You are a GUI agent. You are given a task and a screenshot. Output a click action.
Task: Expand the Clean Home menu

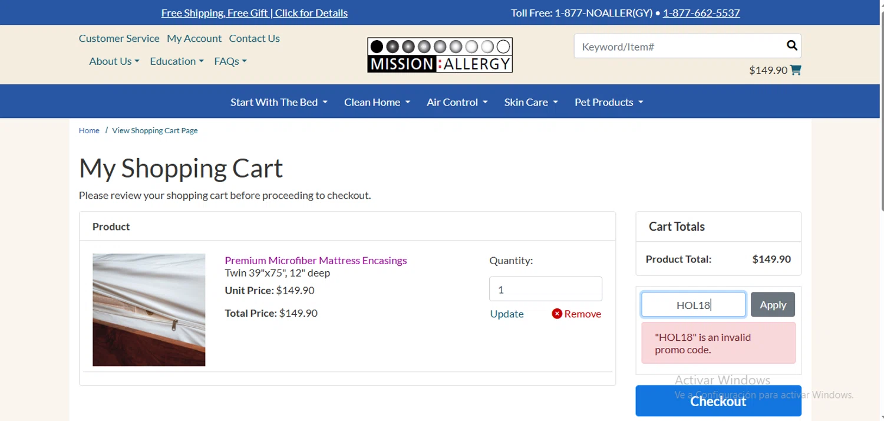click(377, 102)
